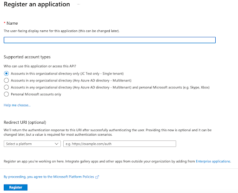Expand the Select a platform dropdown
Viewport: 238px width, 193px height.
pos(32,144)
